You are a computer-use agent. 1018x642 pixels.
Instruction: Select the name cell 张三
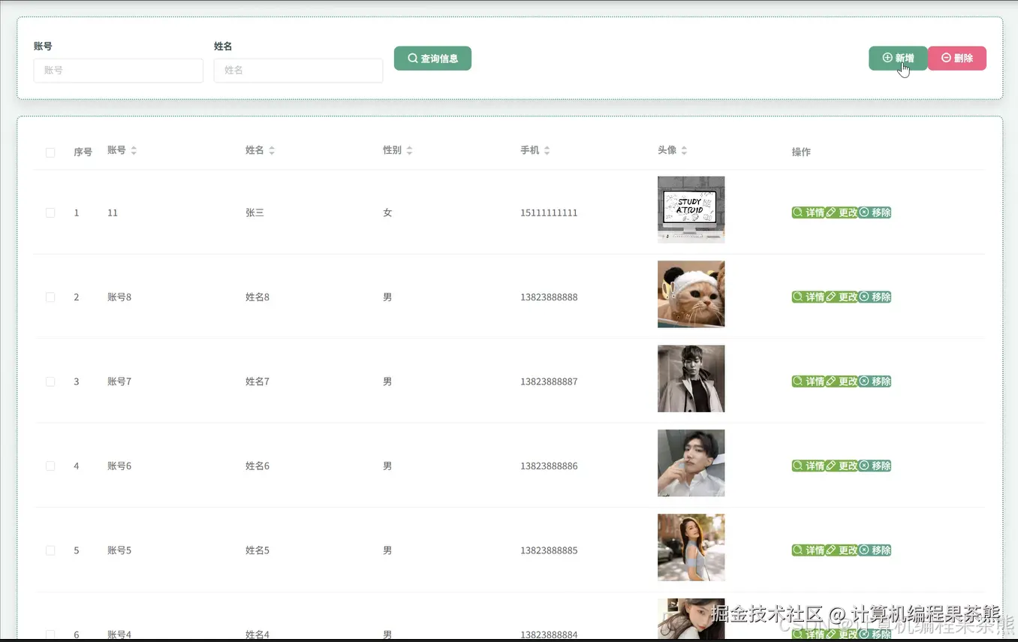pos(254,213)
